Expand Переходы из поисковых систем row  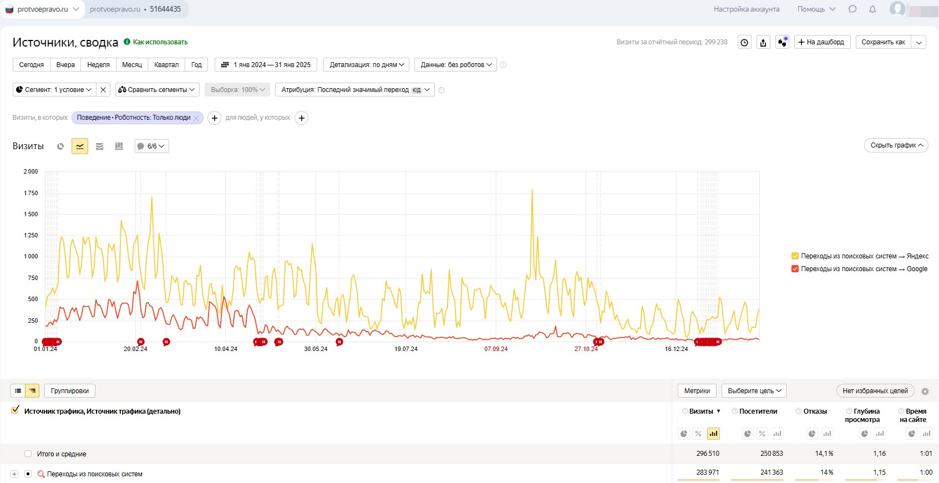[x=14, y=474]
